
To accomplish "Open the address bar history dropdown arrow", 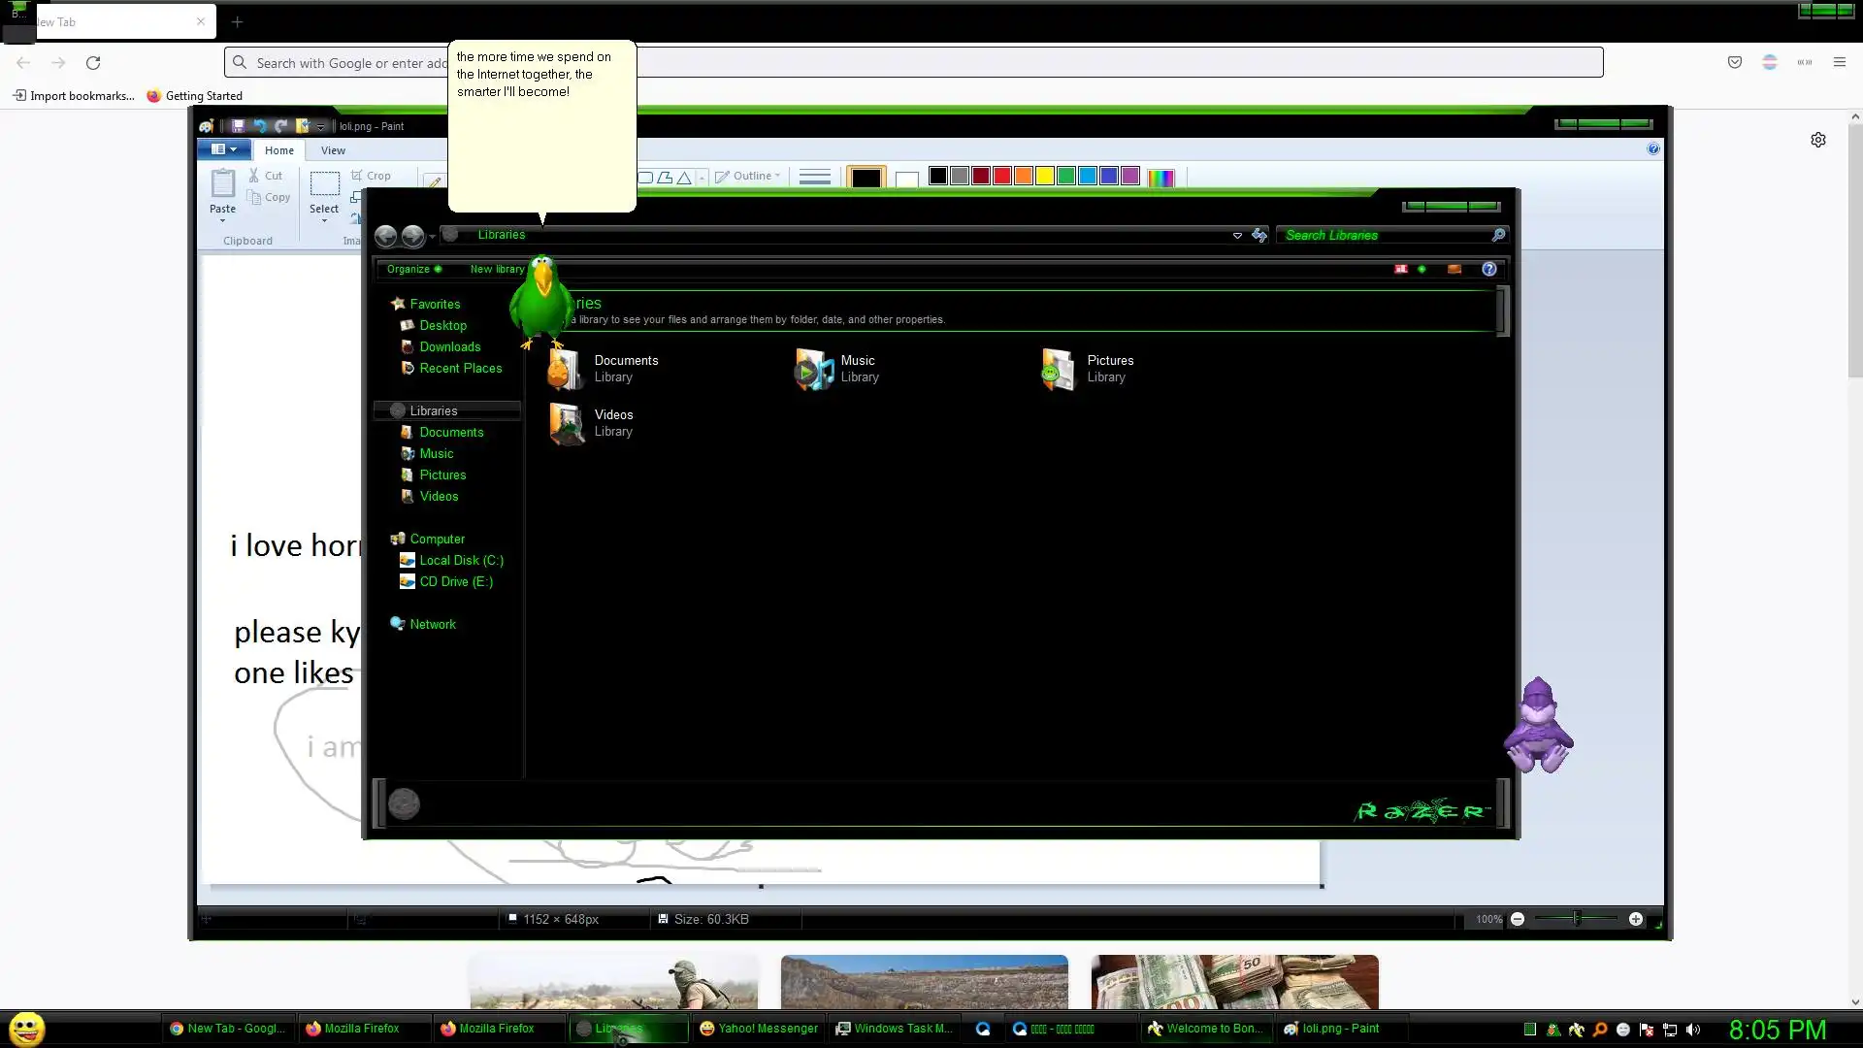I will coord(1237,235).
